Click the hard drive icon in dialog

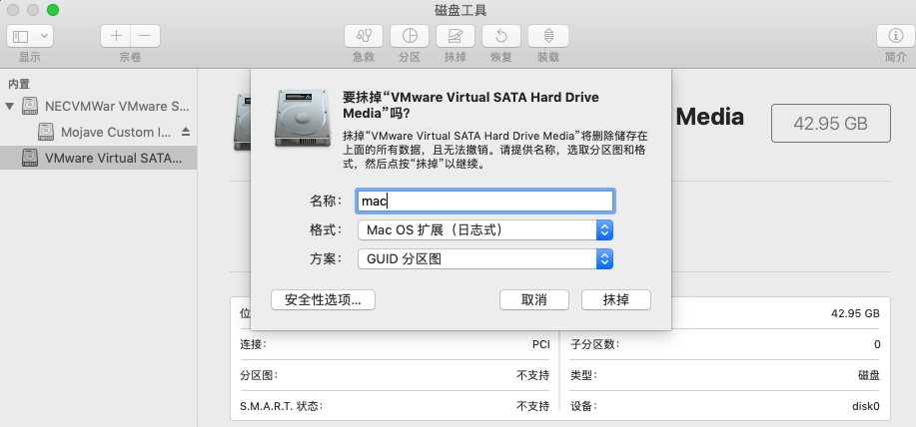(303, 118)
